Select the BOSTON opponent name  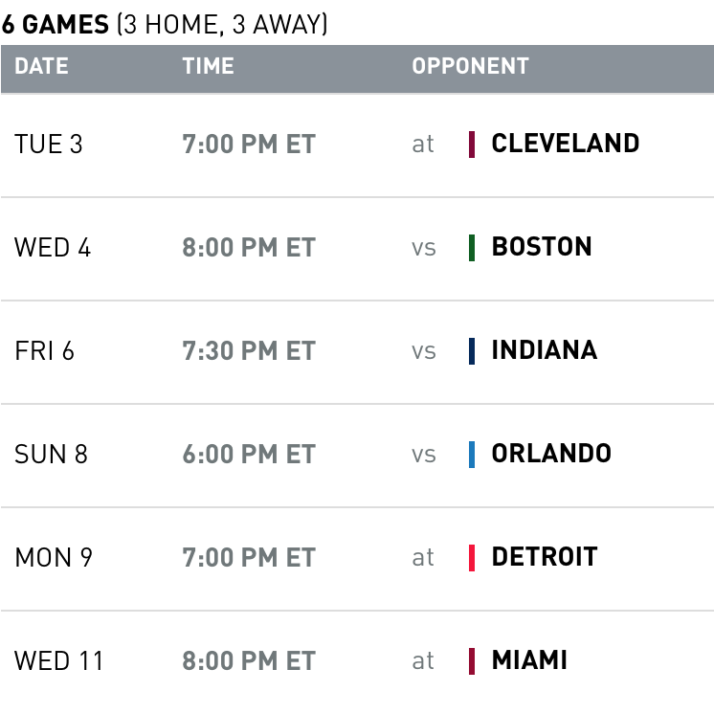click(x=542, y=247)
